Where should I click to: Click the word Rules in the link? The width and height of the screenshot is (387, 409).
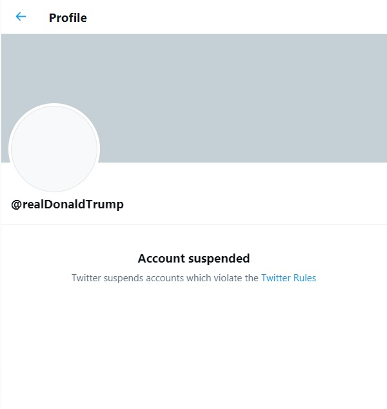tap(305, 278)
